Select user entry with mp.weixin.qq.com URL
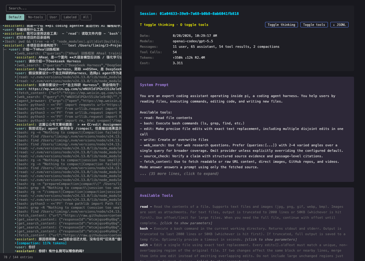Image resolution: width=365 pixels, height=261 pixels. point(68,89)
